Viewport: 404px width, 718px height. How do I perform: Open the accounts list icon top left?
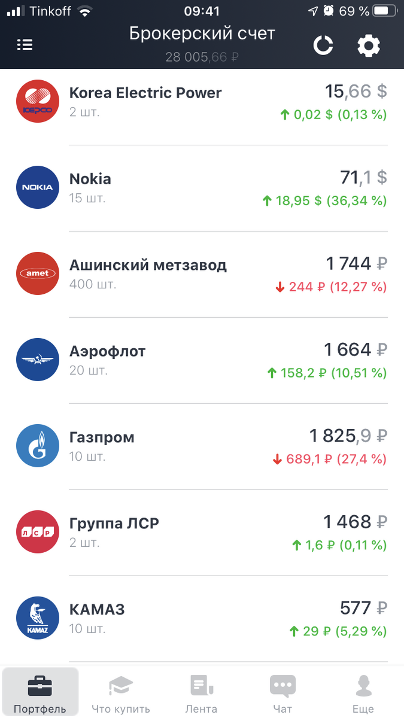[25, 45]
